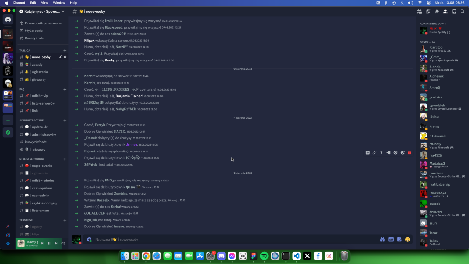Image resolution: width=469 pixels, height=264 pixels.
Task: Click the search magnifier icon
Action: pos(462,11)
